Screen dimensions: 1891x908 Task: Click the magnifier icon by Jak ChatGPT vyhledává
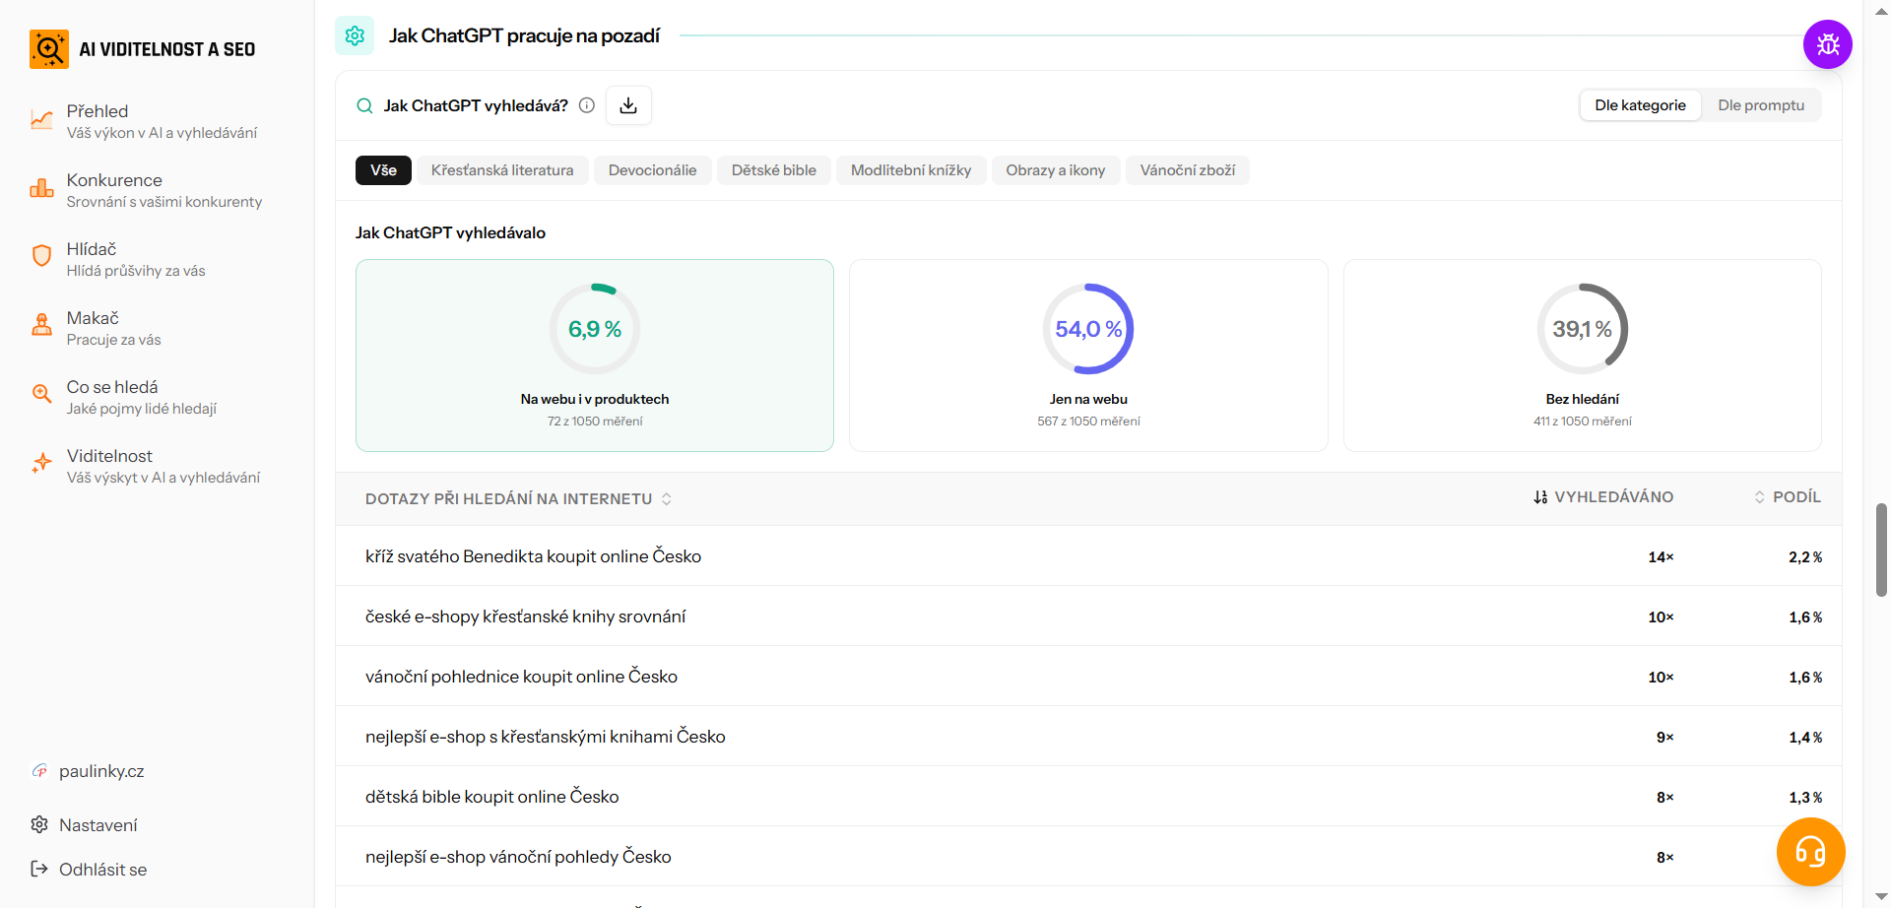tap(364, 105)
